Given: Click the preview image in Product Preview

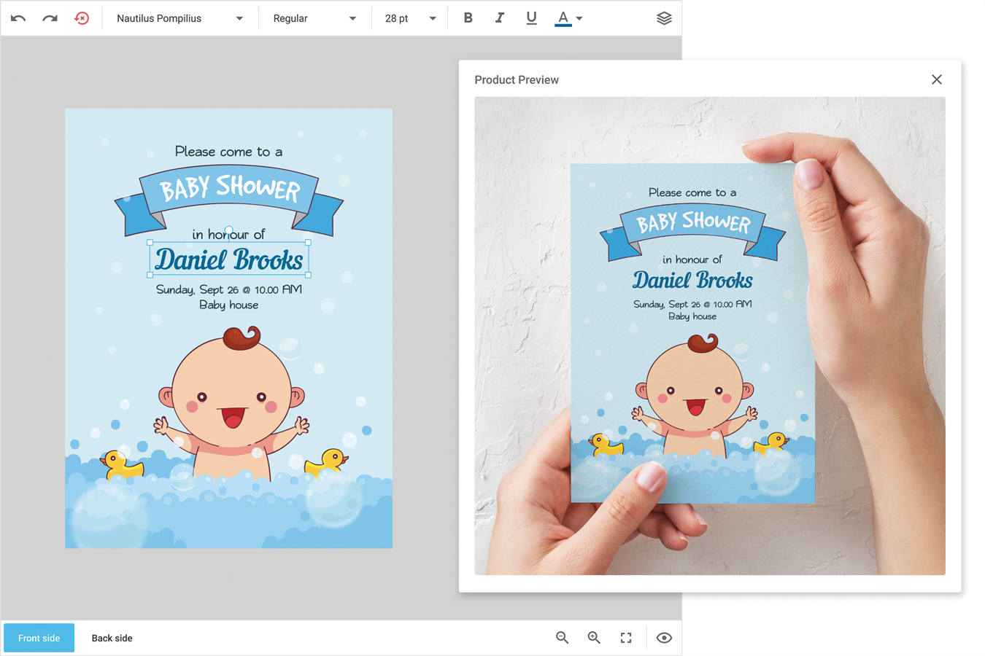Looking at the screenshot, I should pos(710,336).
